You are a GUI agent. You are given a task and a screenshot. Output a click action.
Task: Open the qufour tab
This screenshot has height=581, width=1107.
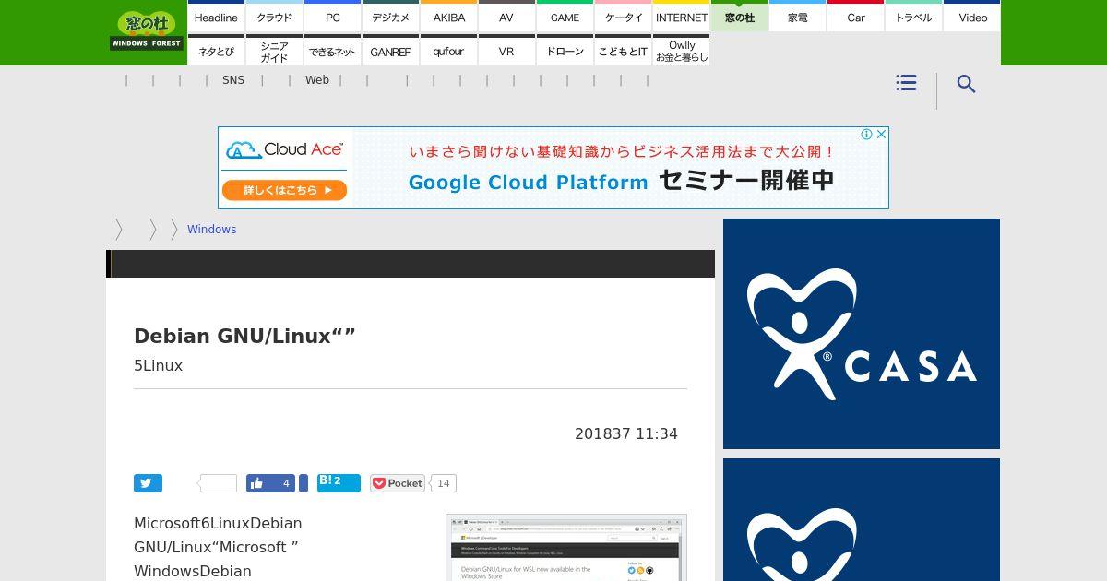pyautogui.click(x=448, y=51)
